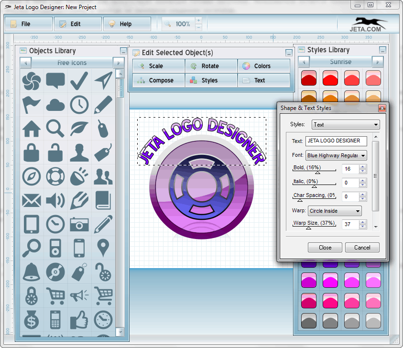Click the Text input field JETA LOGO DESIGNER
Image resolution: width=403 pixels, height=348 pixels.
[x=336, y=141]
